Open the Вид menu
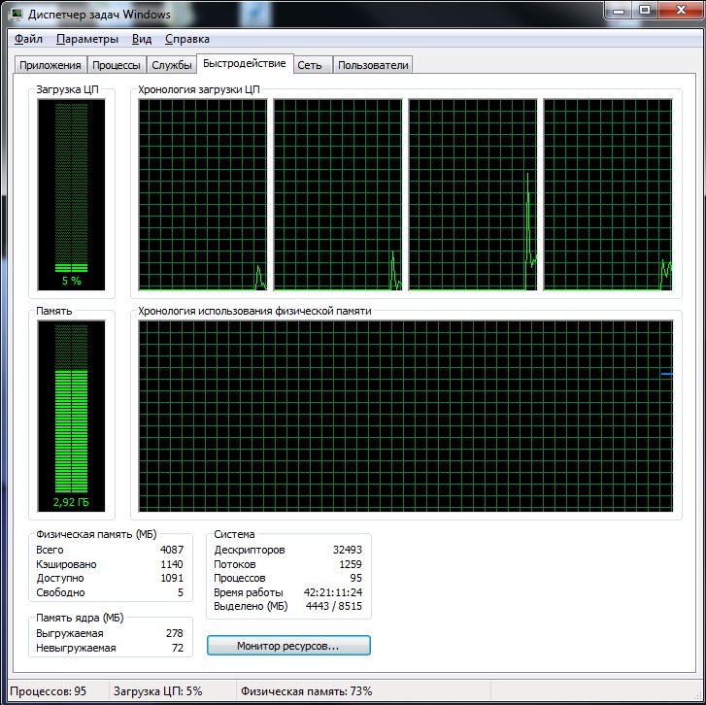This screenshot has height=705, width=706. [x=142, y=39]
